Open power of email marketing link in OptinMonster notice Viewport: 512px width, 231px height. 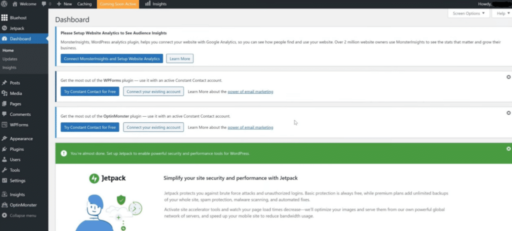pos(250,127)
